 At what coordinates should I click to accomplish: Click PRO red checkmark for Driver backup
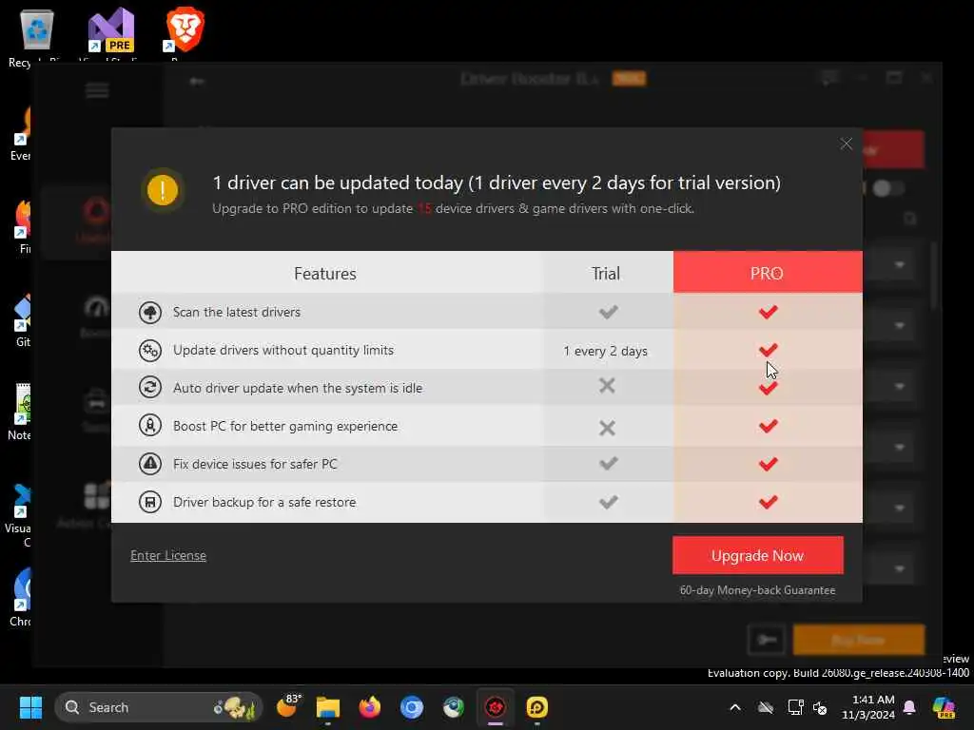click(x=769, y=502)
